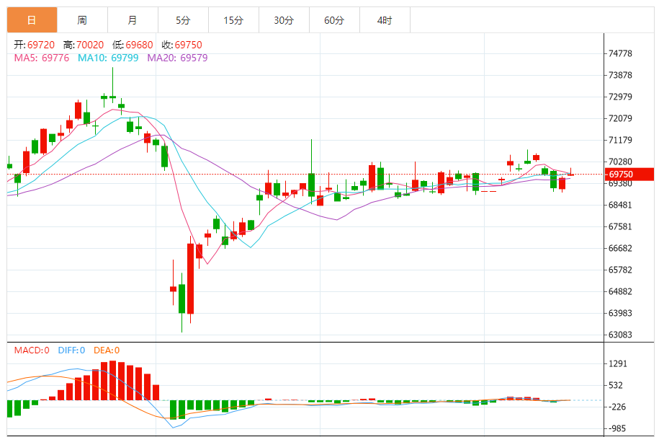The image size is (659, 437).
Task: Click the DIFF:0 indicator label
Action: click(x=71, y=350)
